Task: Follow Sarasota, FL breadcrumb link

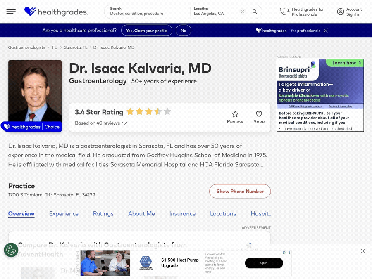Action: (x=76, y=47)
